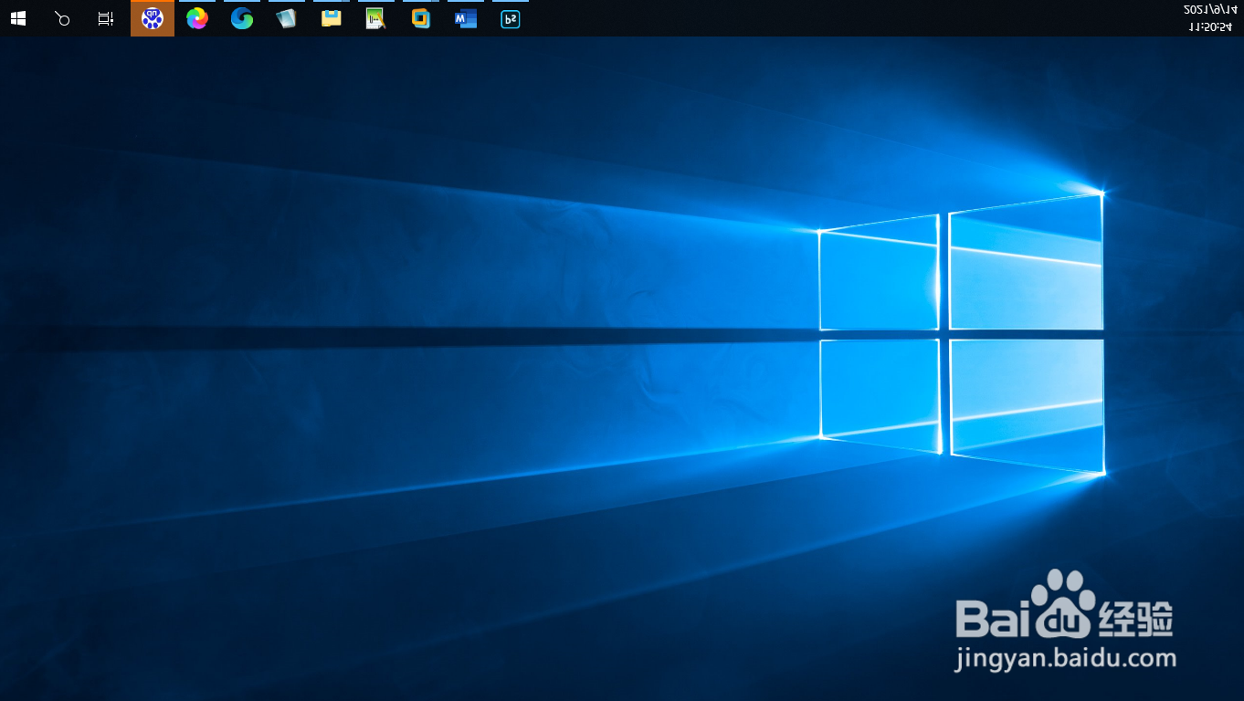Launch Microsoft Edge from the taskbar
The image size is (1244, 701).
242,18
